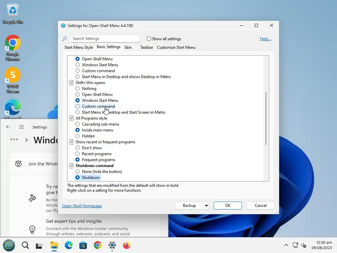
Task: Click the Join the Windows Insider heart icon
Action: tap(18, 164)
